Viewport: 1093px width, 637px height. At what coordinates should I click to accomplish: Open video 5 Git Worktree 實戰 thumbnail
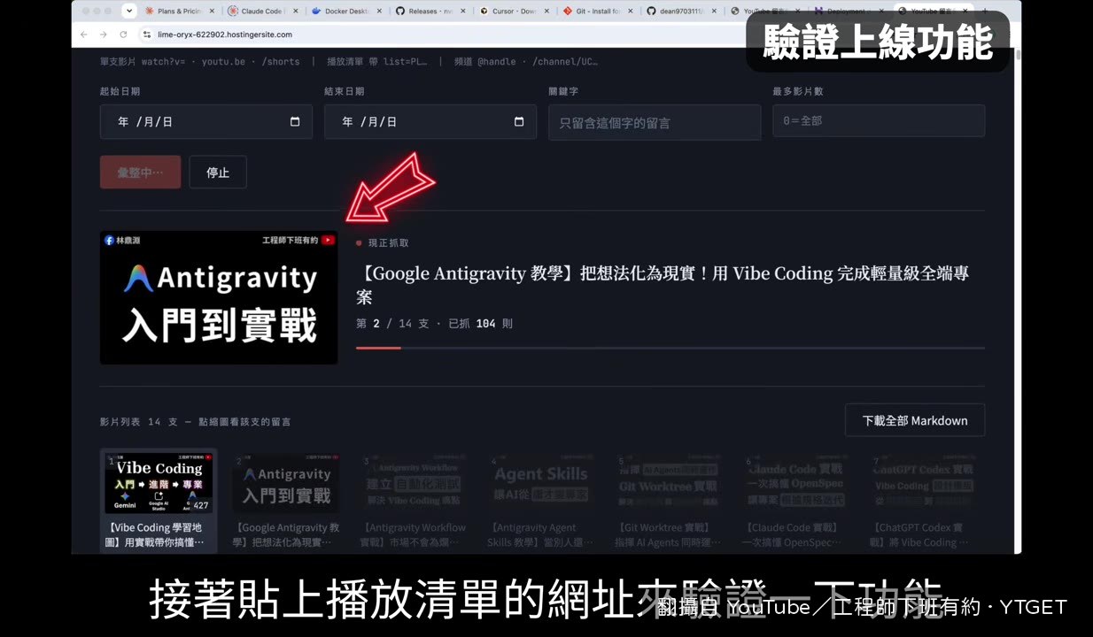671,483
